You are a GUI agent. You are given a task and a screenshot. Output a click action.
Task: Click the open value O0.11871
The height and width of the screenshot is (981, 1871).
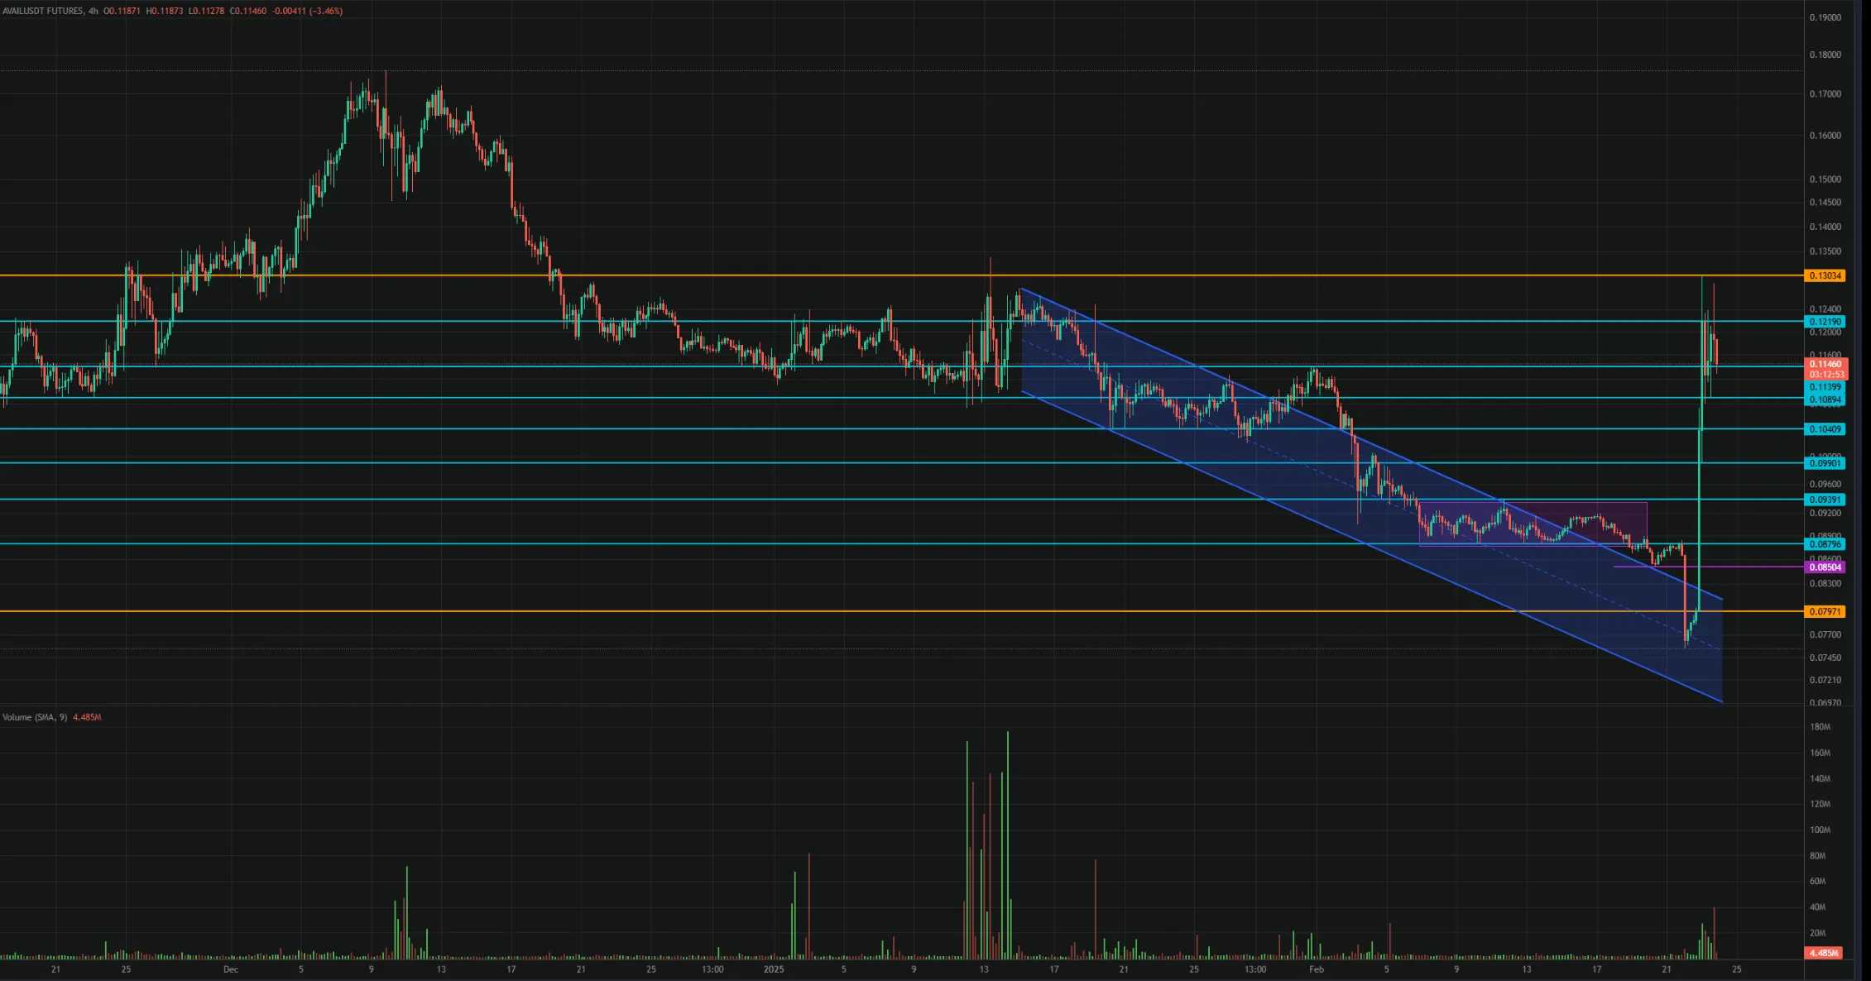point(122,11)
